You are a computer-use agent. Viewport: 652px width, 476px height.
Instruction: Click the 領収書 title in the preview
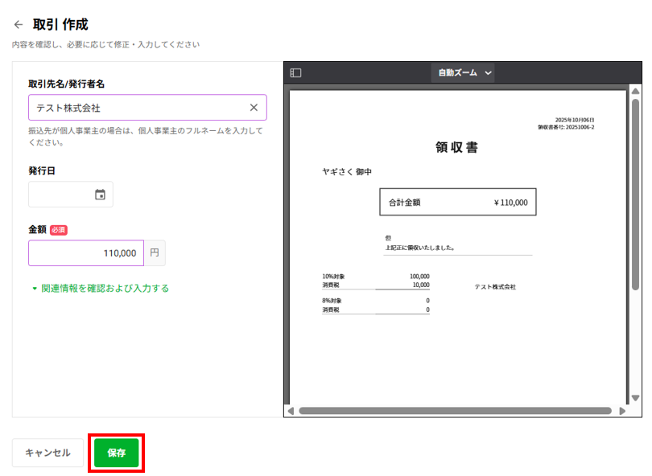pos(456,147)
